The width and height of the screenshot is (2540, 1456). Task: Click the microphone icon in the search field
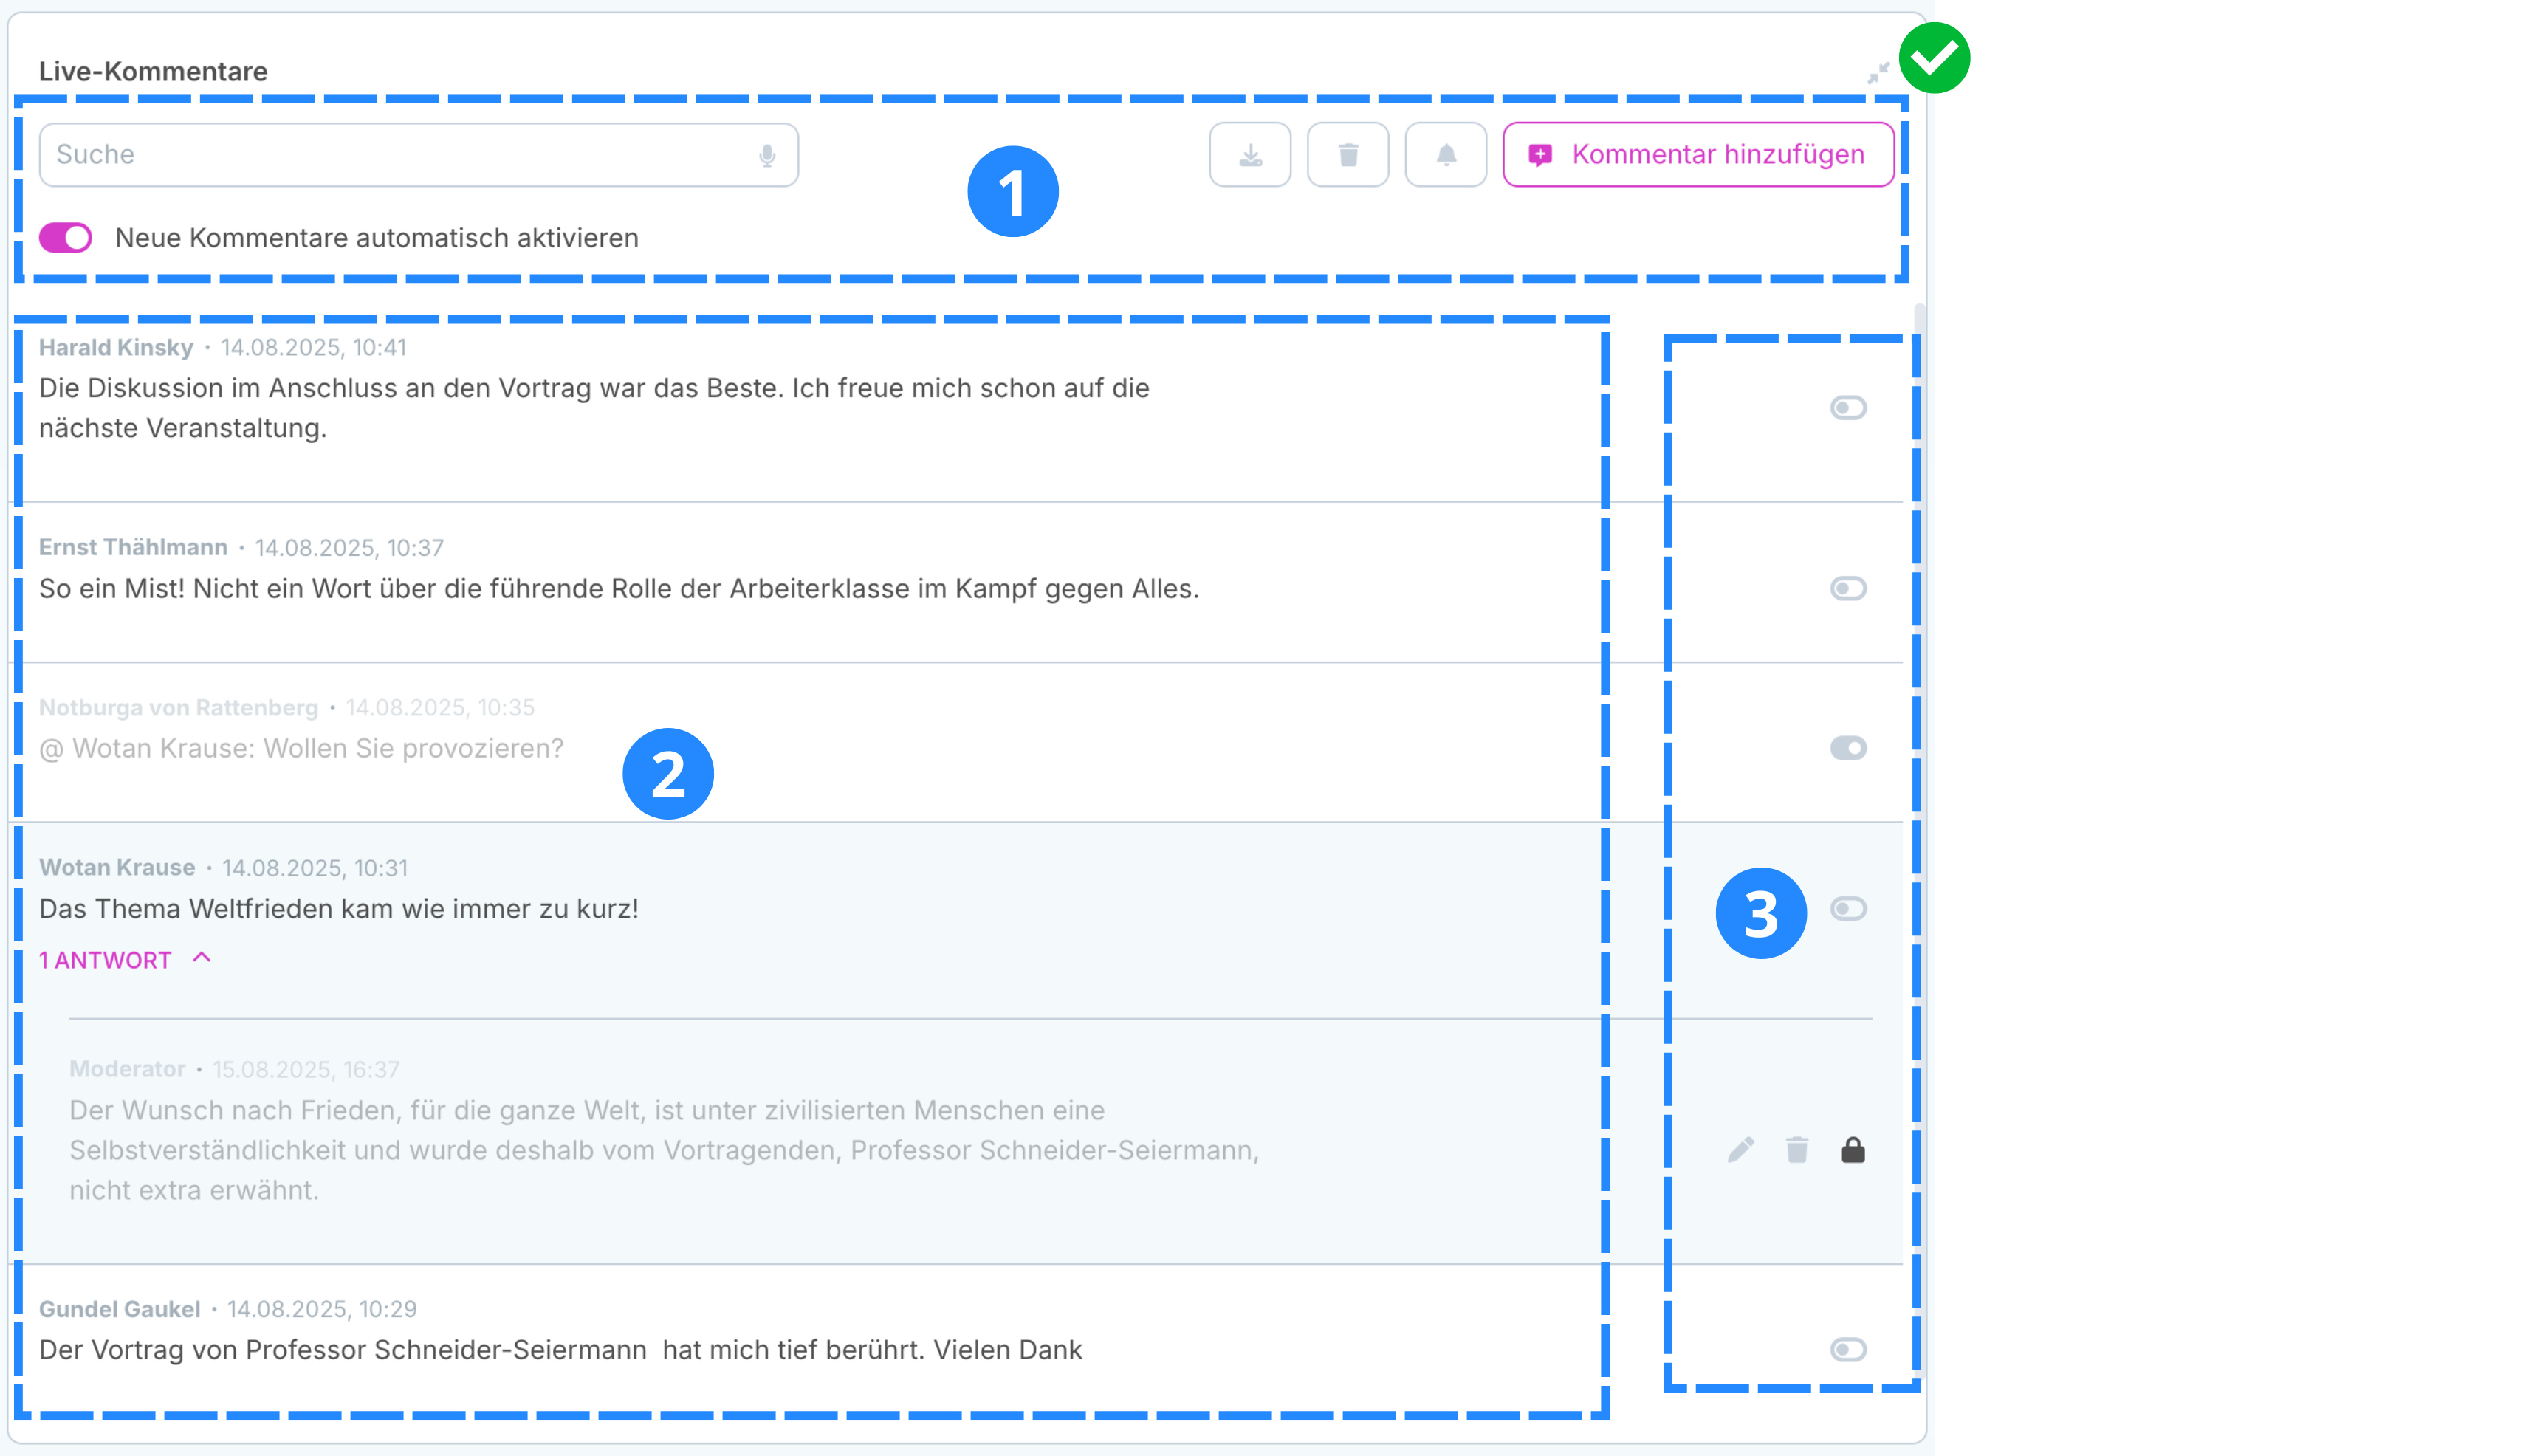pyautogui.click(x=766, y=155)
